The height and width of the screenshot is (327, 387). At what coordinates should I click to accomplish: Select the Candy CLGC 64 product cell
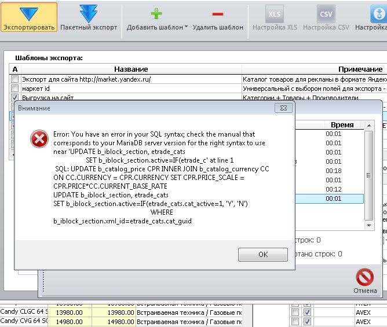point(24,311)
